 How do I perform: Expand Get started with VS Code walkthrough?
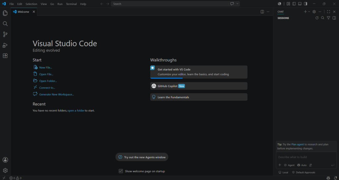click(x=199, y=72)
